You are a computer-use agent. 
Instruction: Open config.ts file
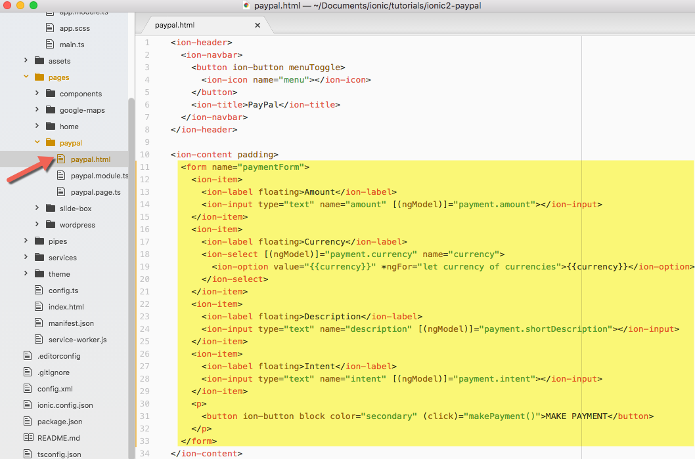pyautogui.click(x=63, y=290)
